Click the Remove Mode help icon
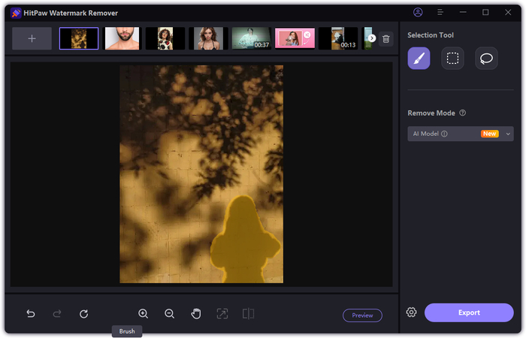Viewport: 526px width, 338px height. (x=462, y=113)
